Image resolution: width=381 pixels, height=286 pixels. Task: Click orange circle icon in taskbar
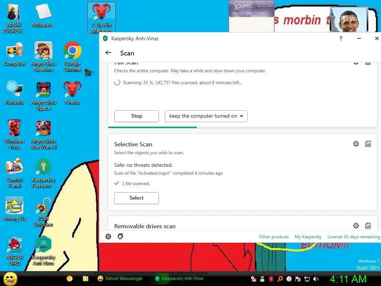(70, 279)
